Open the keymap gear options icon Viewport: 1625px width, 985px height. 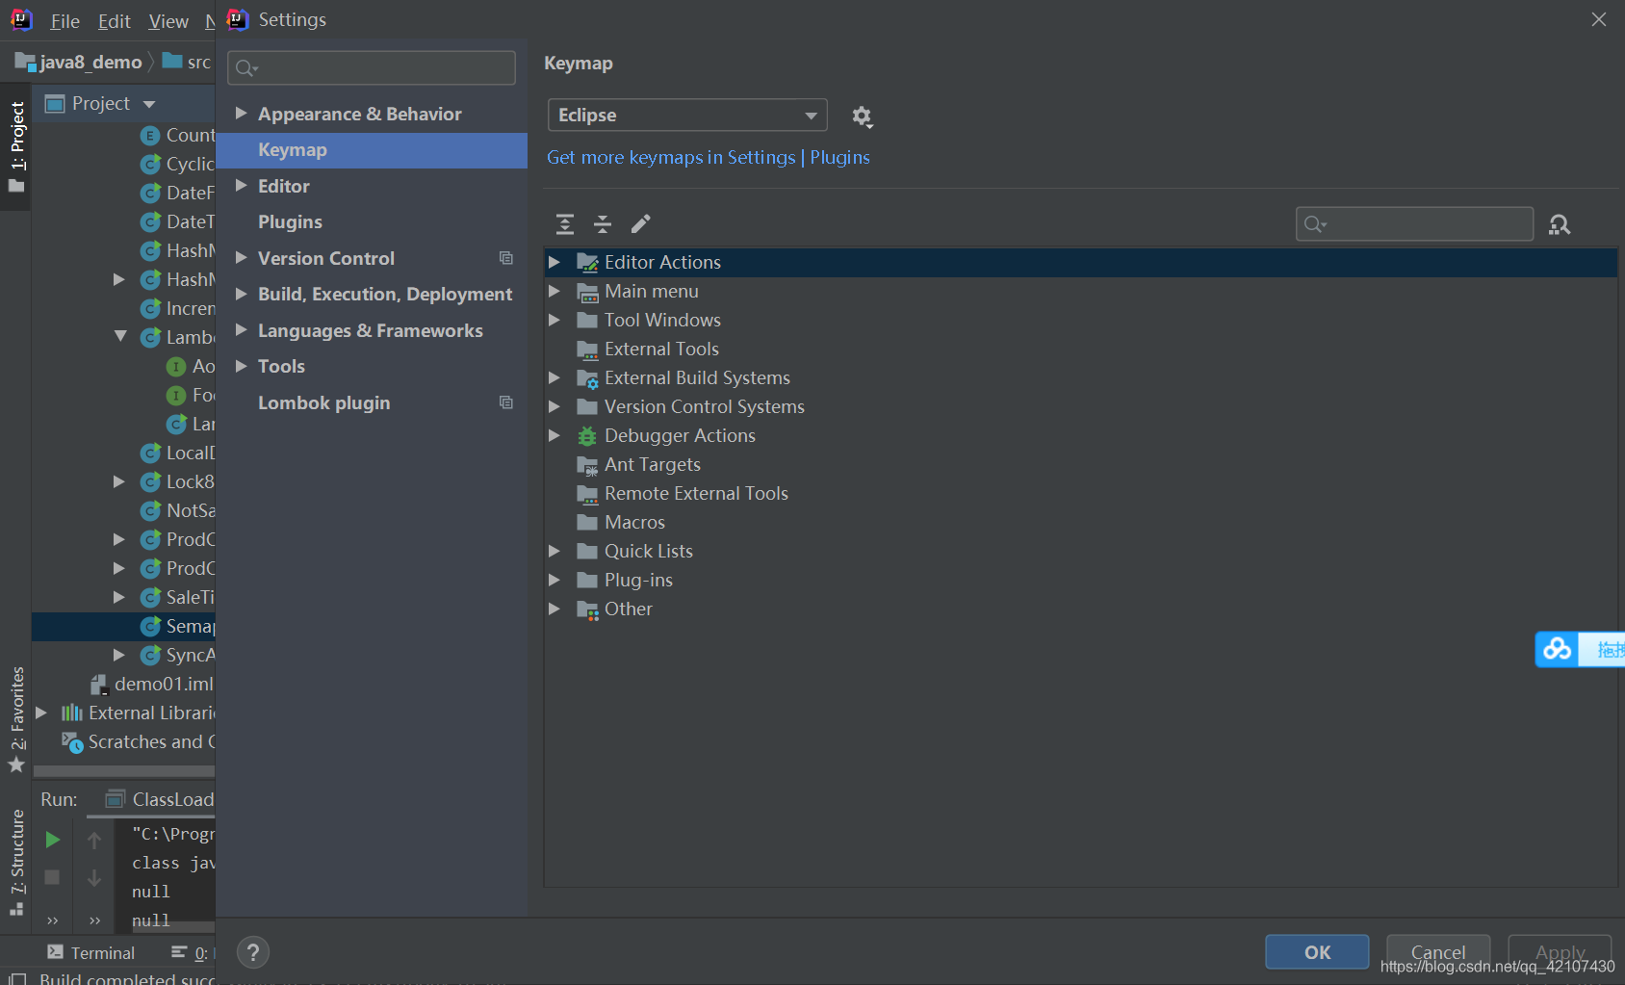tap(862, 117)
